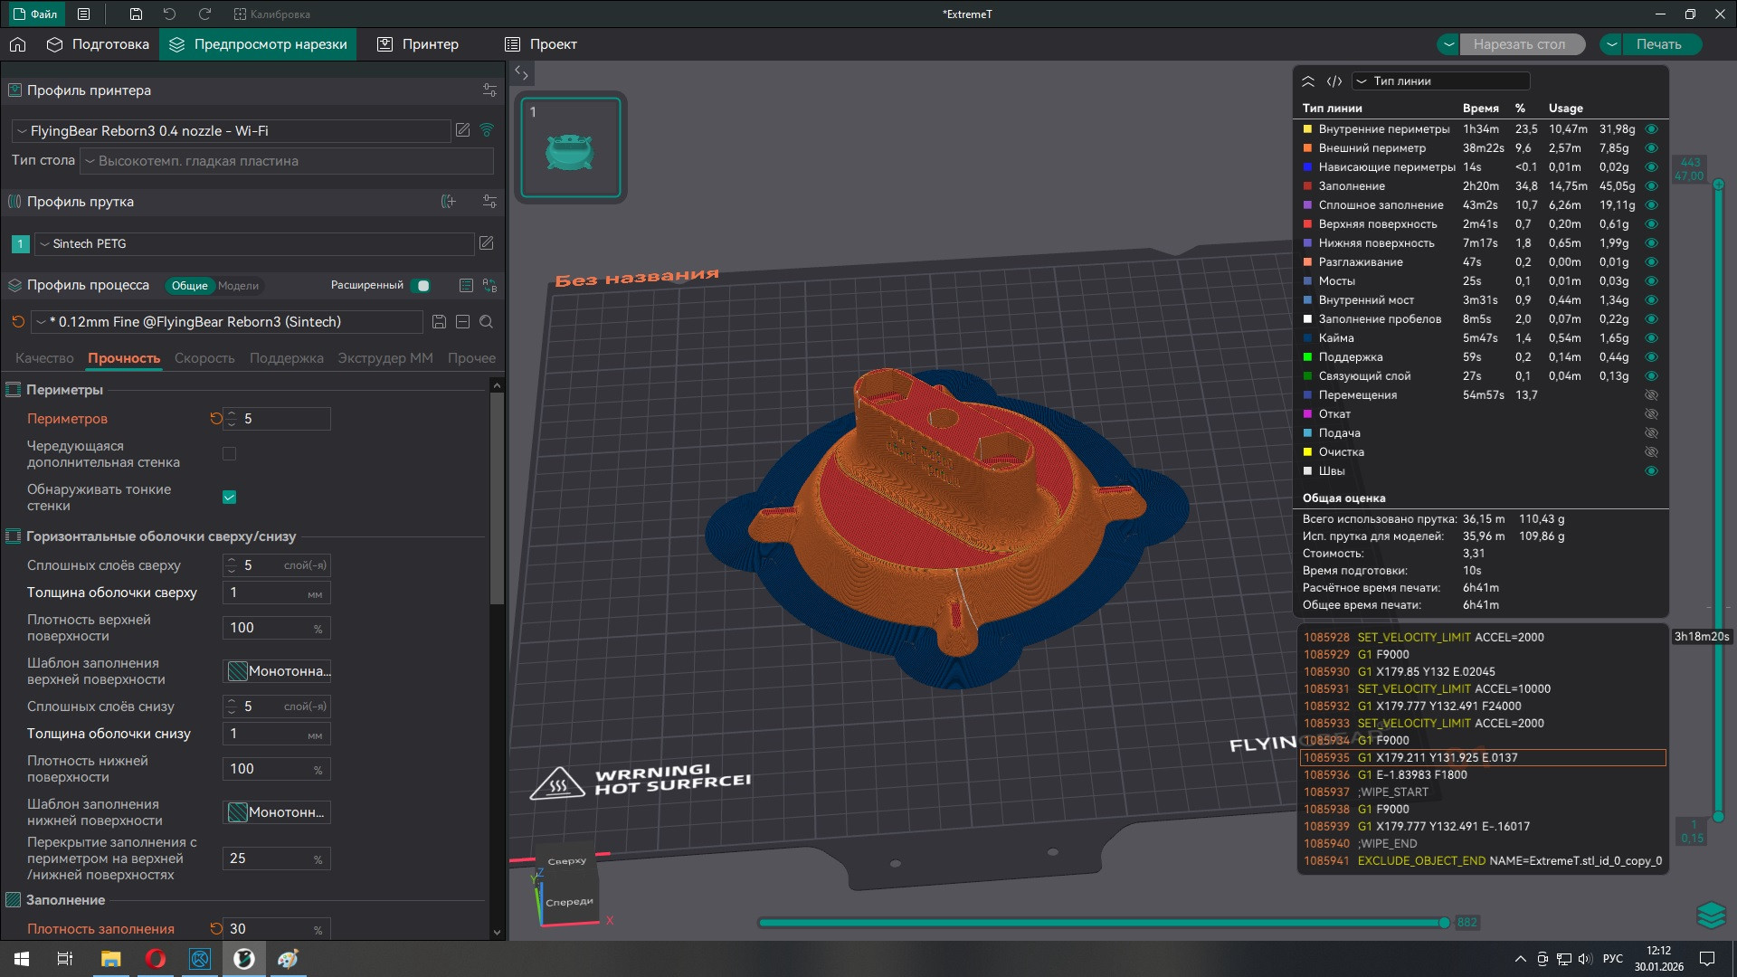Reset the Perimeters count to default
This screenshot has width=1737, height=977.
[x=215, y=419]
